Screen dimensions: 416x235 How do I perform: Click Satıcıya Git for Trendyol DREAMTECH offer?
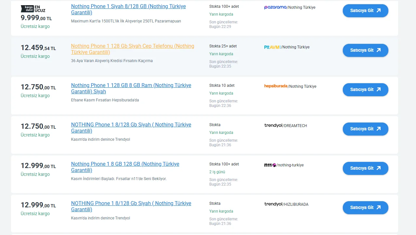pos(365,129)
